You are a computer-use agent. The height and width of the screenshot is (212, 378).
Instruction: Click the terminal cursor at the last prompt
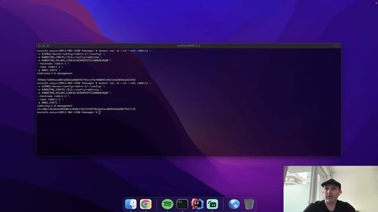[100, 112]
